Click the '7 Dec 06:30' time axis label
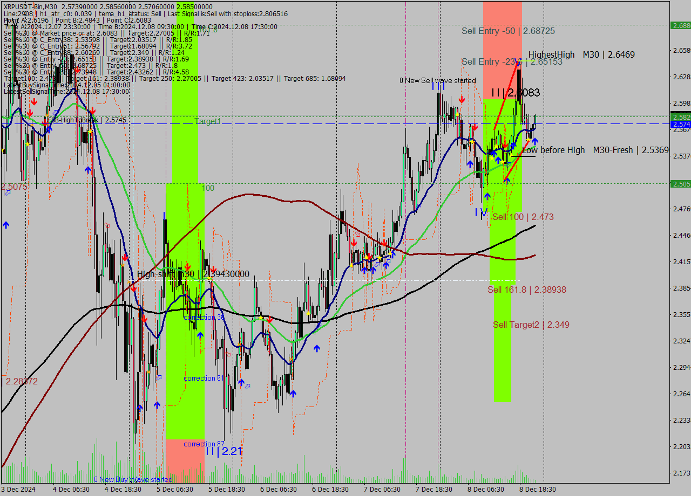This screenshot has height=496, width=691. point(382,490)
